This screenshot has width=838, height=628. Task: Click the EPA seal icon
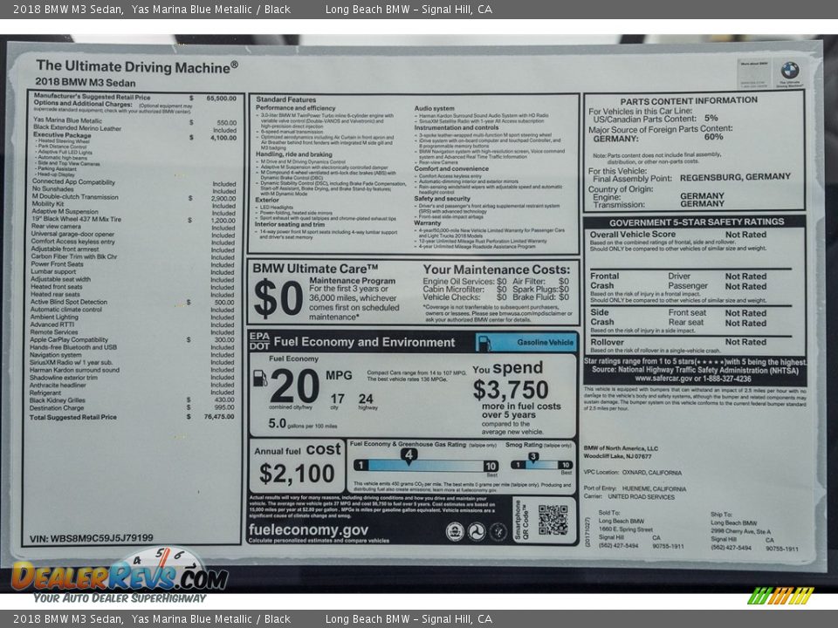click(x=455, y=531)
